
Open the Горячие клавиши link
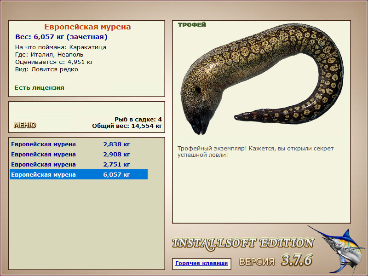[201, 263]
